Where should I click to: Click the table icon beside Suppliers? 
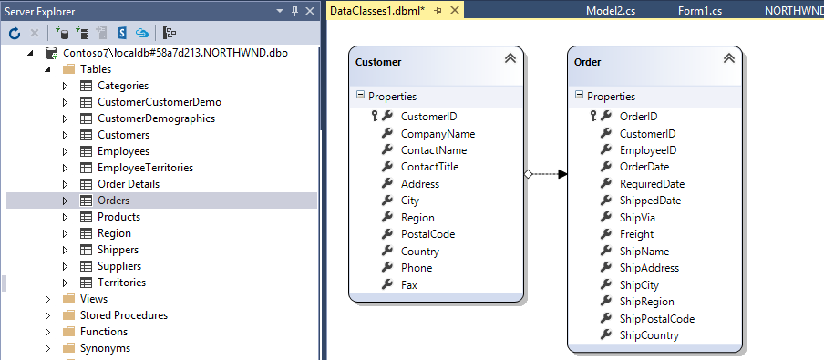pos(86,266)
